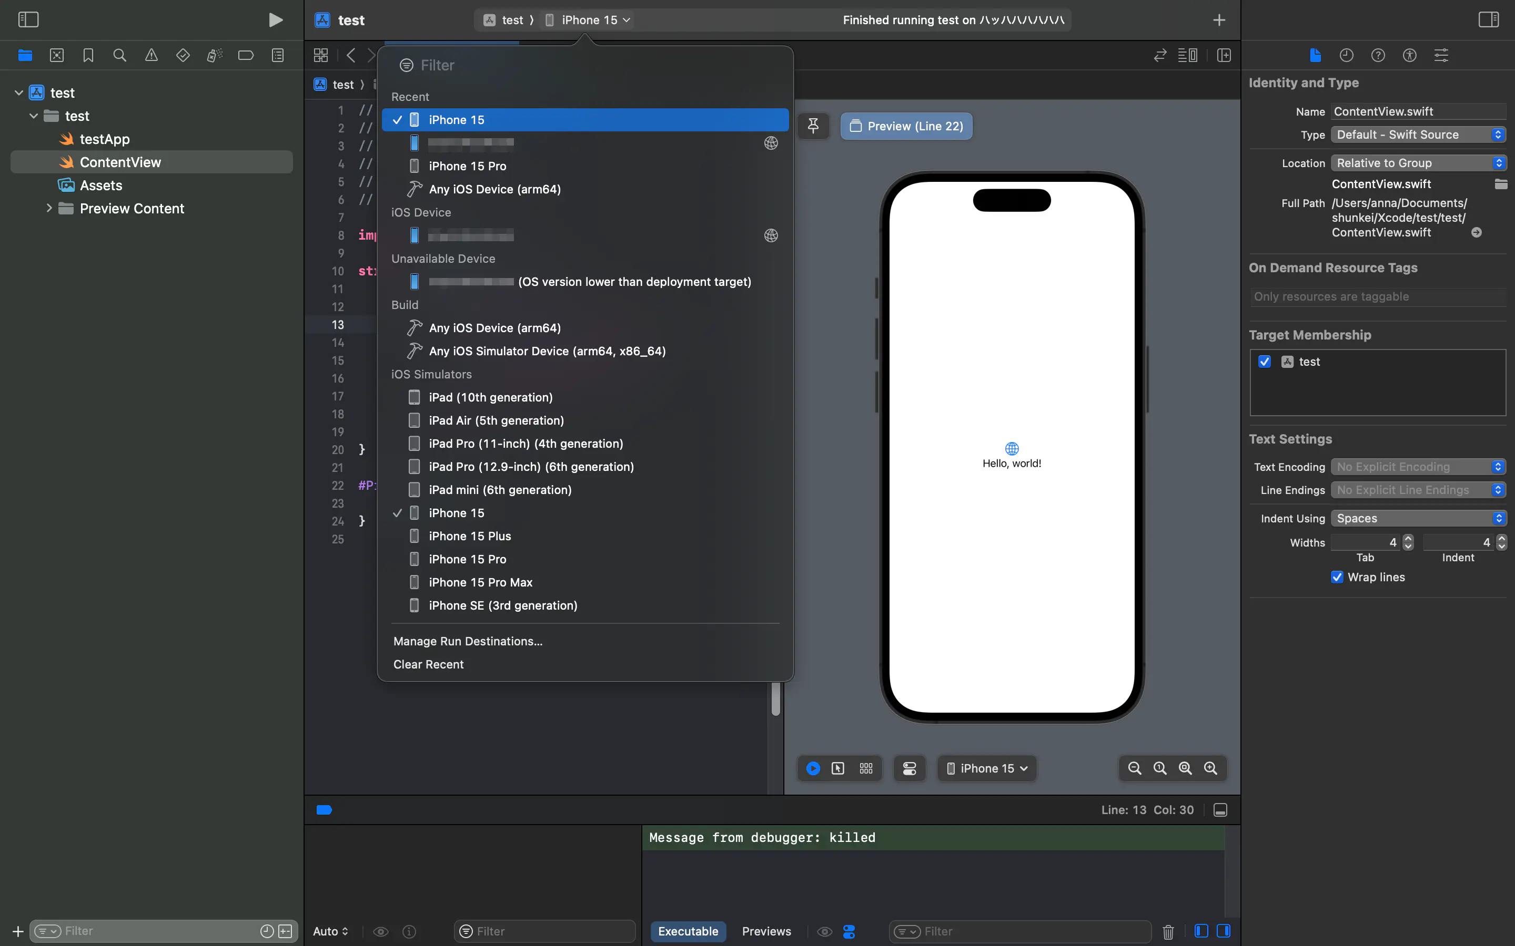Select Any iOS Simulator Device (arm64, x86_64)
1515x946 pixels.
tap(585, 351)
